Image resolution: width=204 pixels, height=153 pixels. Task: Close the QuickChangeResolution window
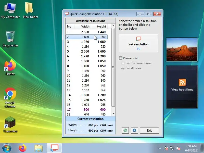click(157, 14)
